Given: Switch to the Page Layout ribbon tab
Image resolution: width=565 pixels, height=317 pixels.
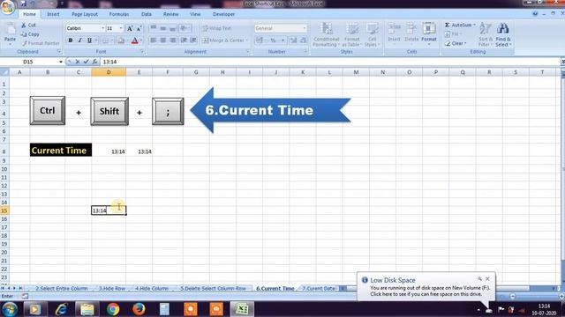Looking at the screenshot, I should [85, 14].
